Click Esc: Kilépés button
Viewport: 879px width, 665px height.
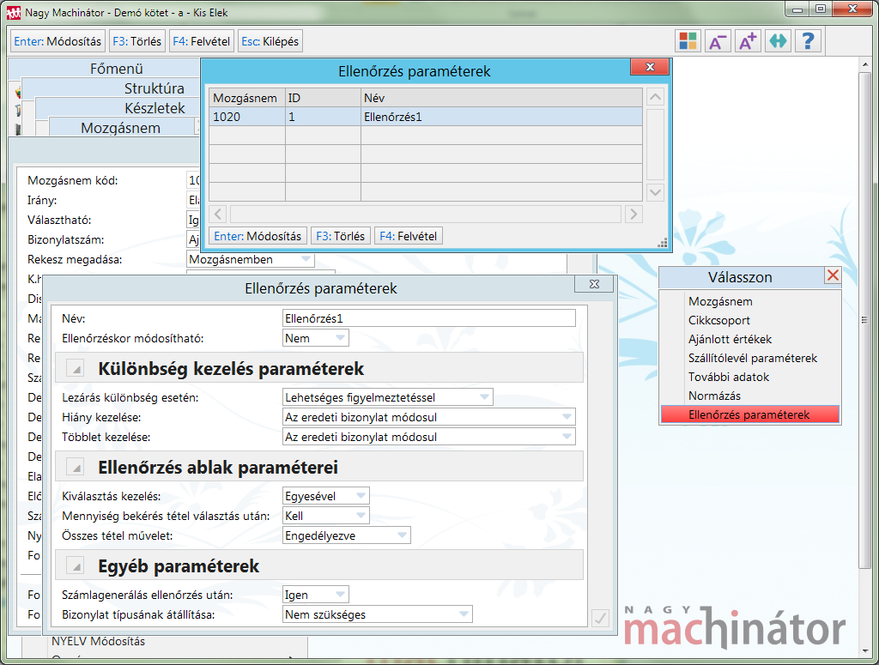coord(270,41)
